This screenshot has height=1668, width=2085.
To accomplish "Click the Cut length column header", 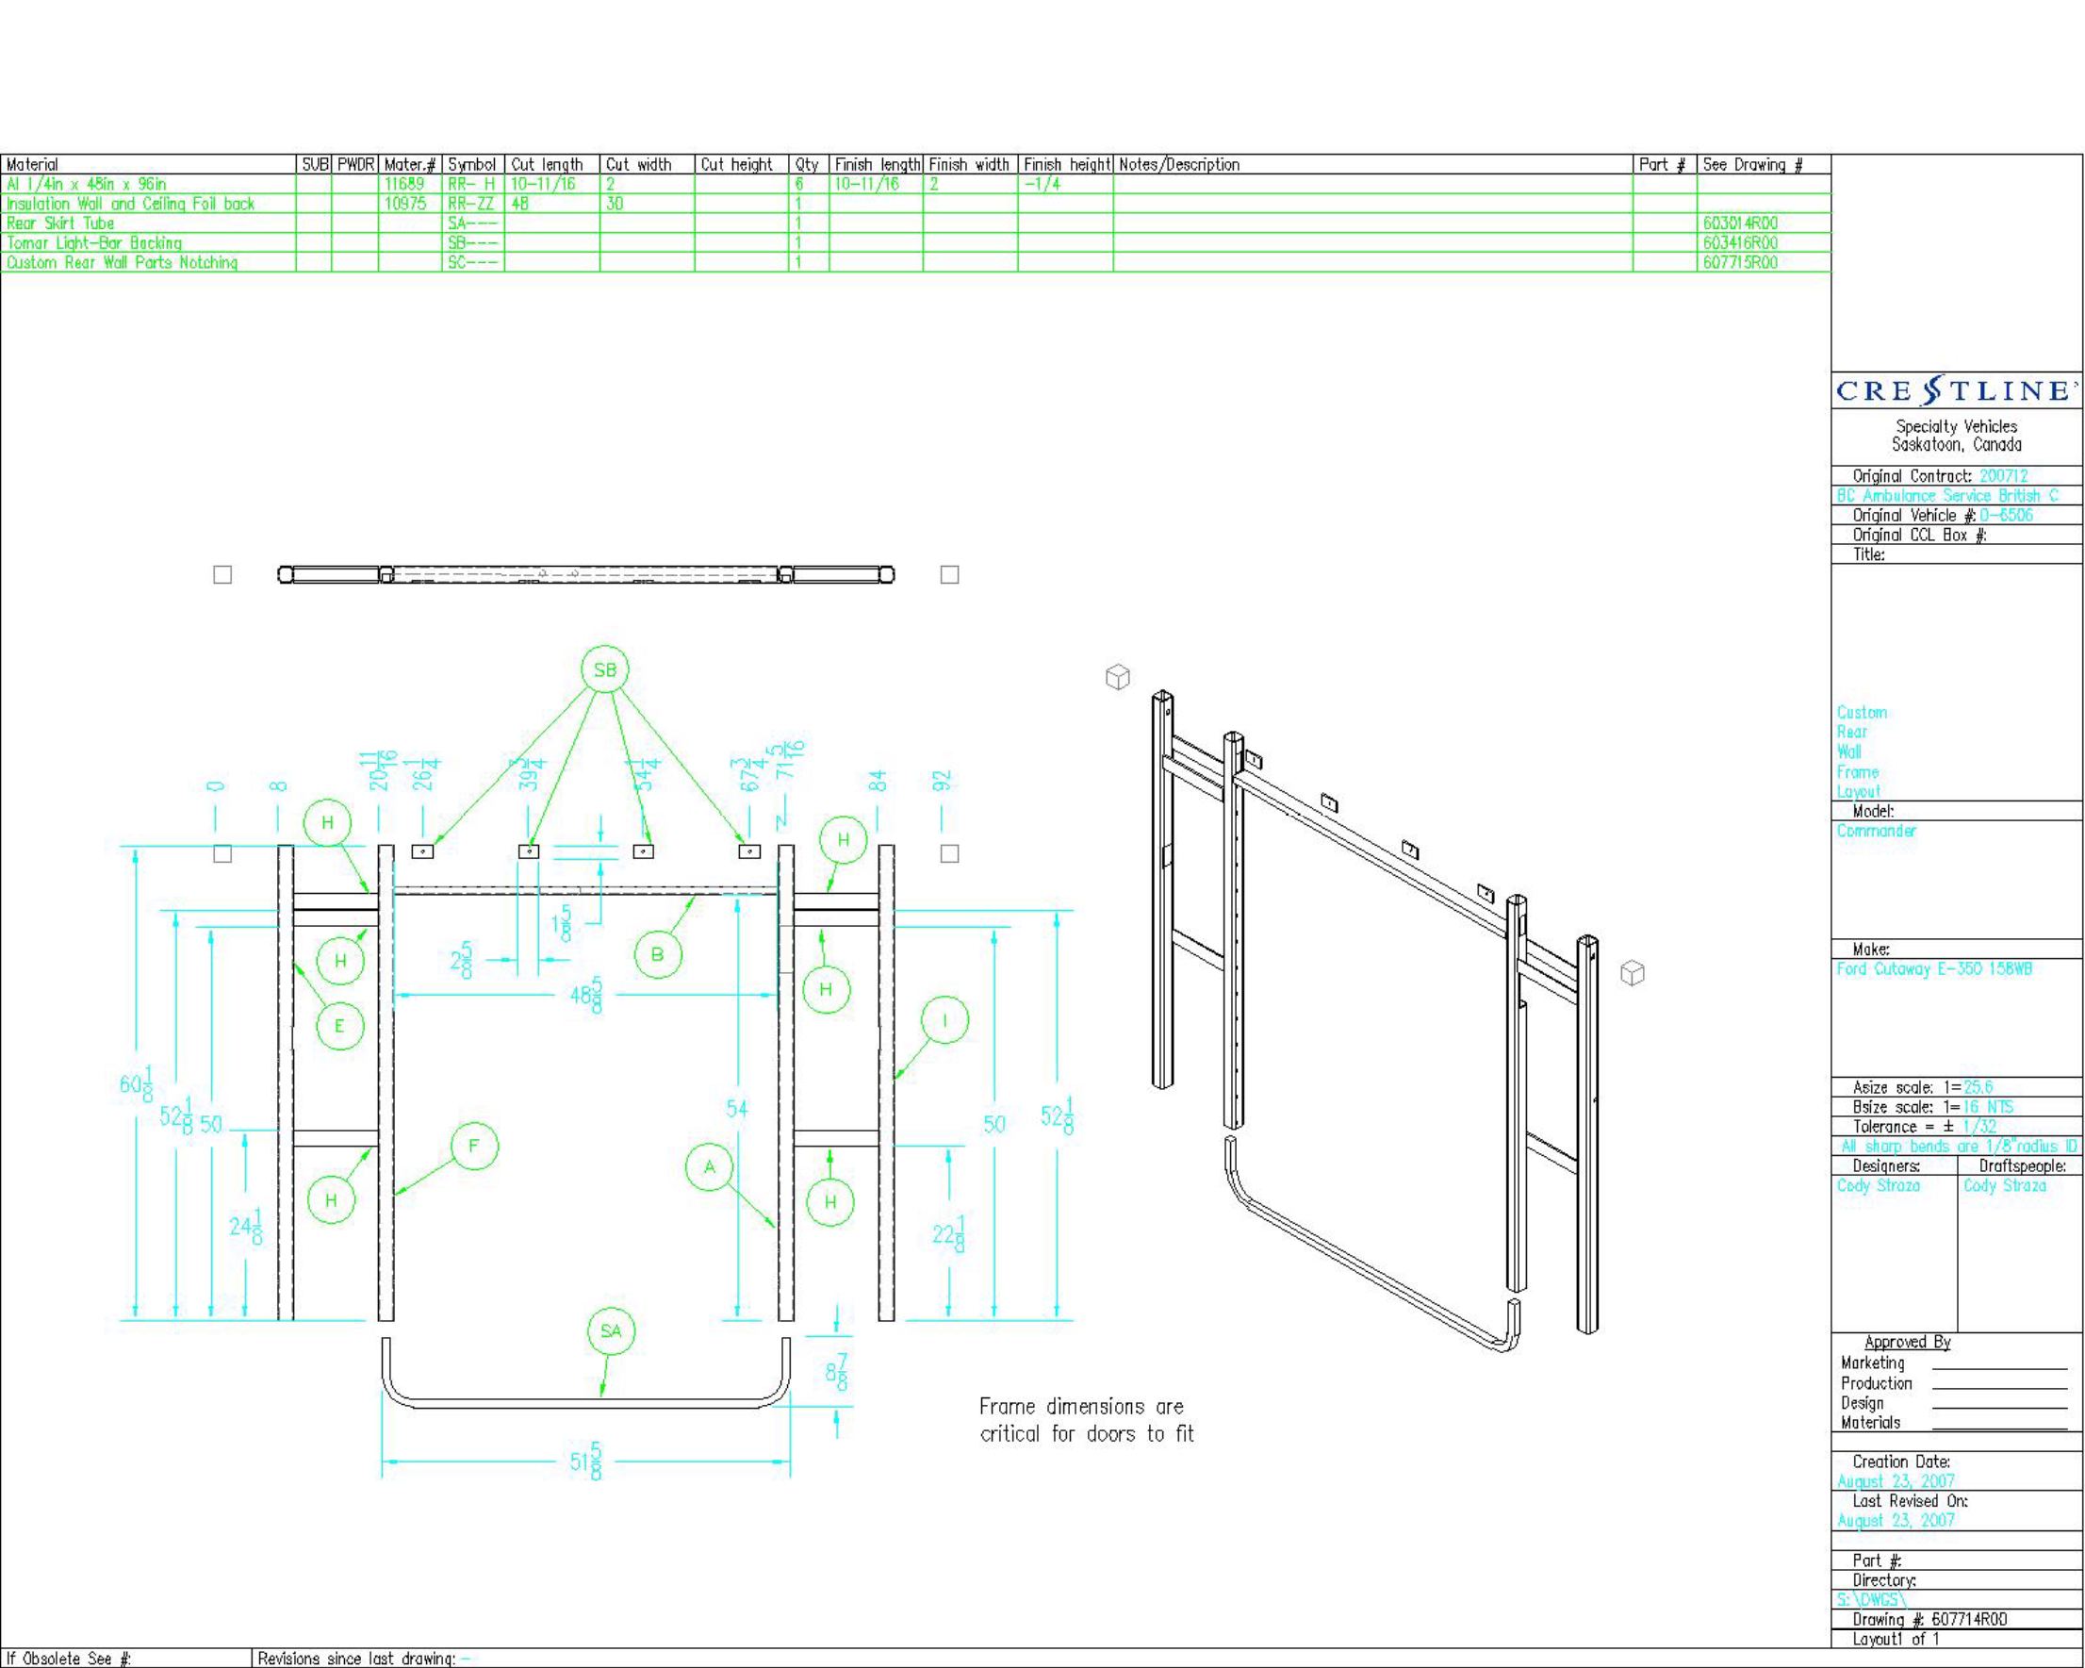I will point(548,164).
